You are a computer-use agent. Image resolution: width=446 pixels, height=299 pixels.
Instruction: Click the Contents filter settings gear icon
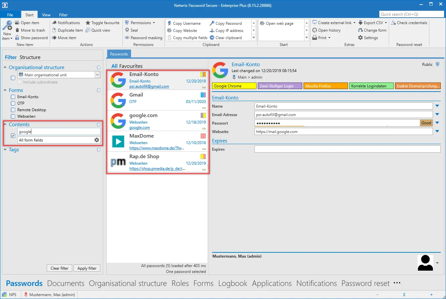[x=97, y=140]
